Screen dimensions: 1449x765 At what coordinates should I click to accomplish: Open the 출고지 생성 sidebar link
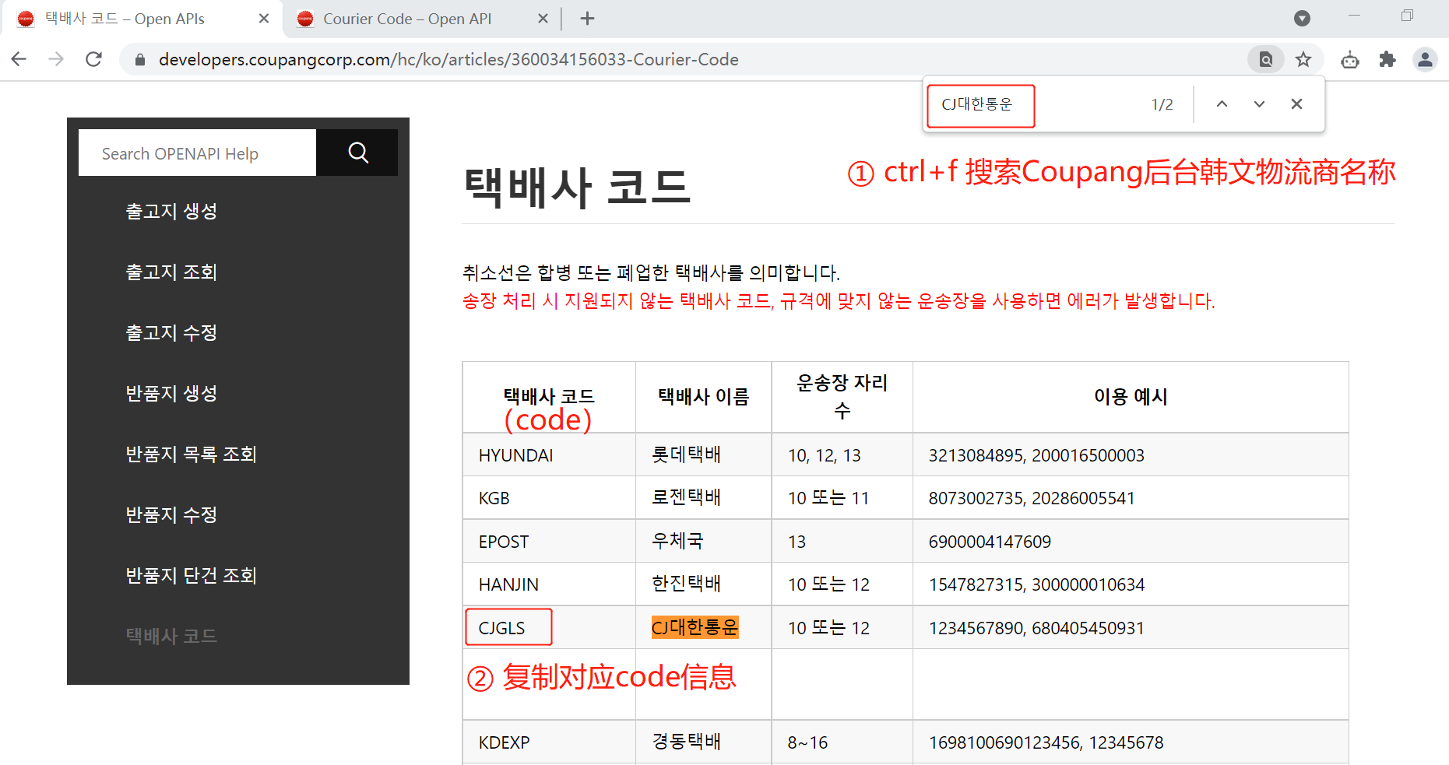[x=171, y=211]
